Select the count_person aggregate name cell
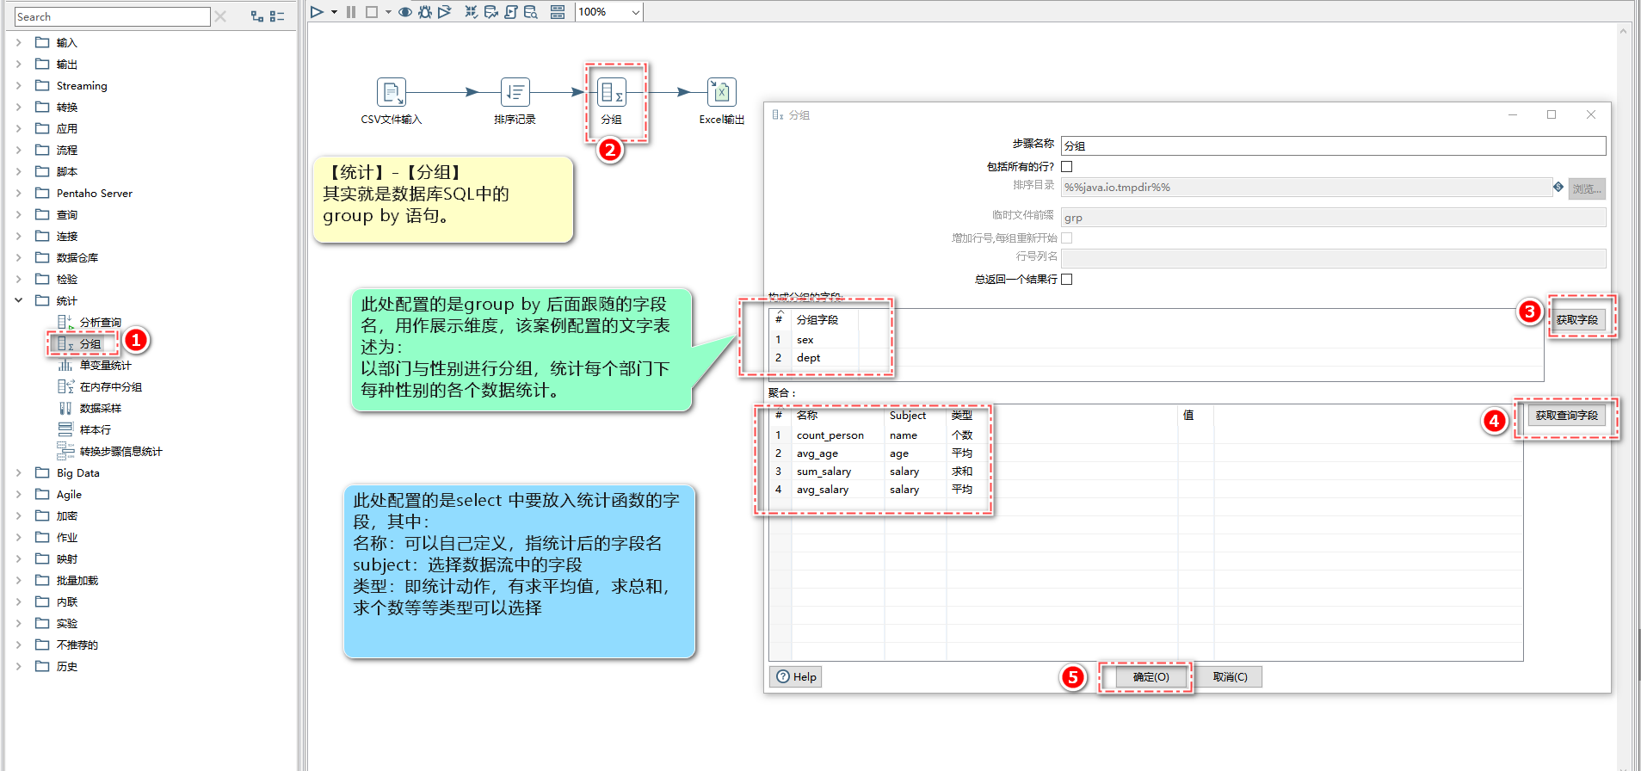The image size is (1641, 771). [839, 435]
